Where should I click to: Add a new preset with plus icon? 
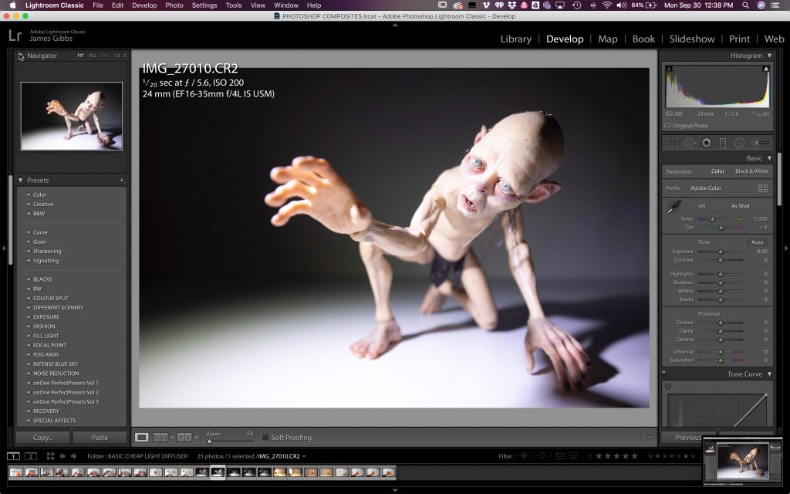(122, 180)
